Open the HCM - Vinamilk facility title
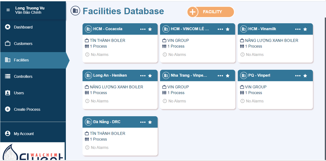Image resolution: width=326 pixels, height=161 pixels. point(262,29)
